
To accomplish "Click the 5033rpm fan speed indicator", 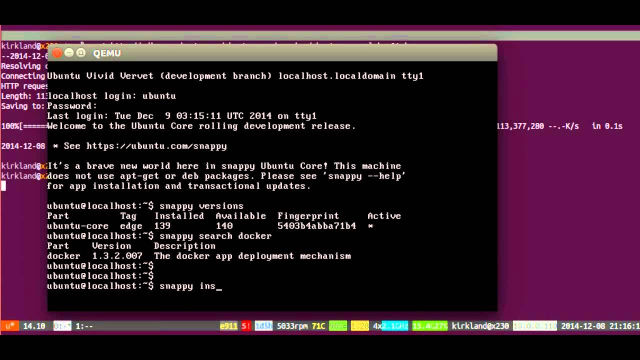I will [x=292, y=326].
